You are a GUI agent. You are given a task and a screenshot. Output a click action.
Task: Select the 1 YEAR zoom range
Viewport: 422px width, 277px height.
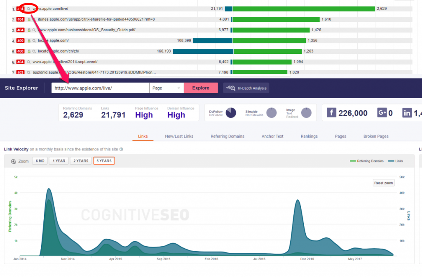pyautogui.click(x=59, y=161)
